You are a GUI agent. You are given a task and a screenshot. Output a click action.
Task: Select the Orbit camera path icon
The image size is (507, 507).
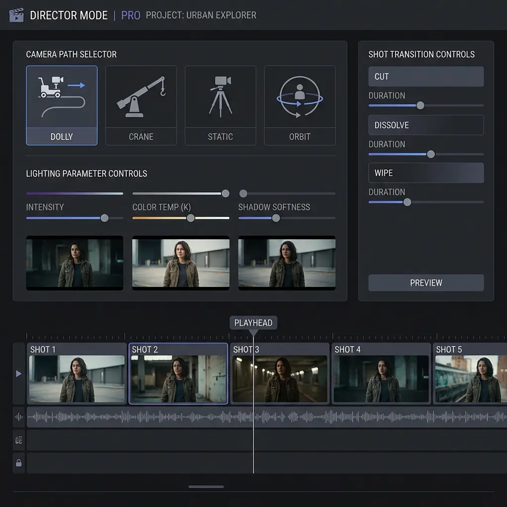pyautogui.click(x=300, y=97)
